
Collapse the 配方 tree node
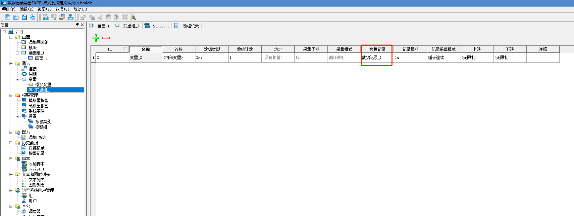click(11, 132)
